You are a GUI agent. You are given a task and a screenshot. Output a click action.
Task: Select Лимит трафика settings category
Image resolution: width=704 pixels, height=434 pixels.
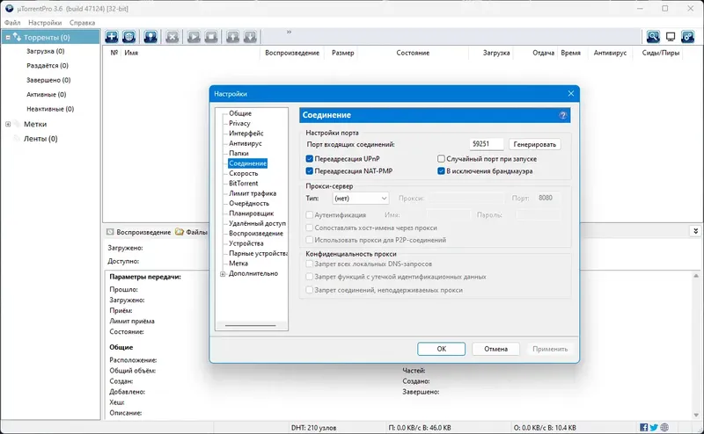tap(253, 193)
